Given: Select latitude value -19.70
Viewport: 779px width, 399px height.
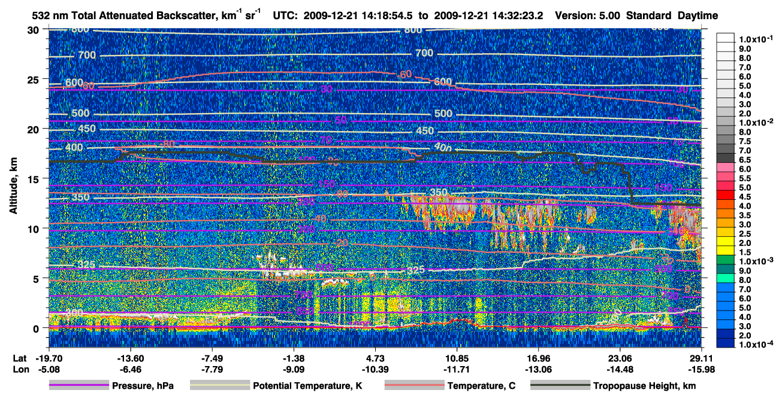Looking at the screenshot, I should pos(48,358).
